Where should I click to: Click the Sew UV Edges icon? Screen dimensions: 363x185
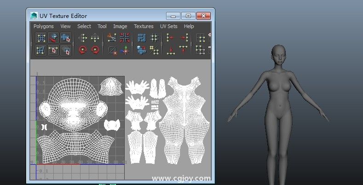[x=125, y=38]
